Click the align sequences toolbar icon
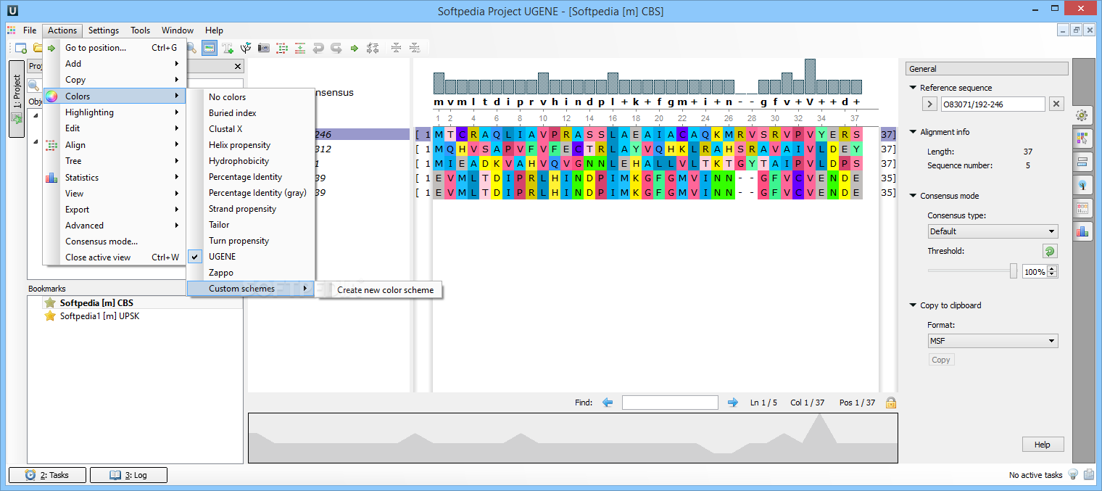The height and width of the screenshot is (491, 1102). (x=282, y=48)
